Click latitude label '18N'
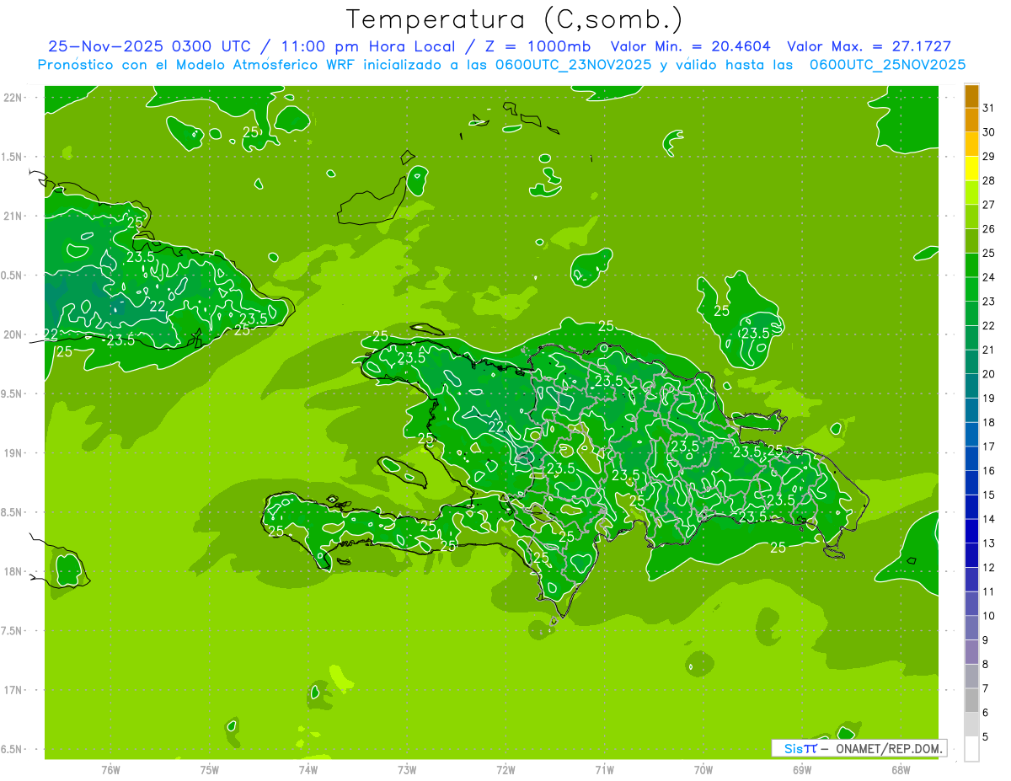 13,572
